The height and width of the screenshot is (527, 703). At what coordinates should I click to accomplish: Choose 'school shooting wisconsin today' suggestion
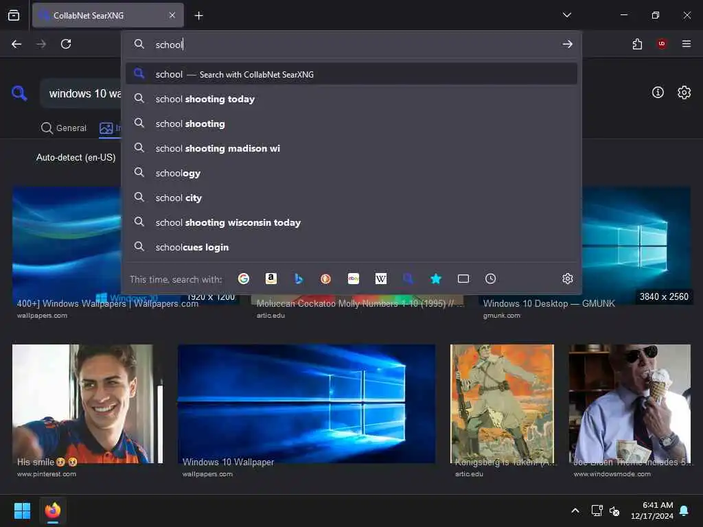pos(351,222)
